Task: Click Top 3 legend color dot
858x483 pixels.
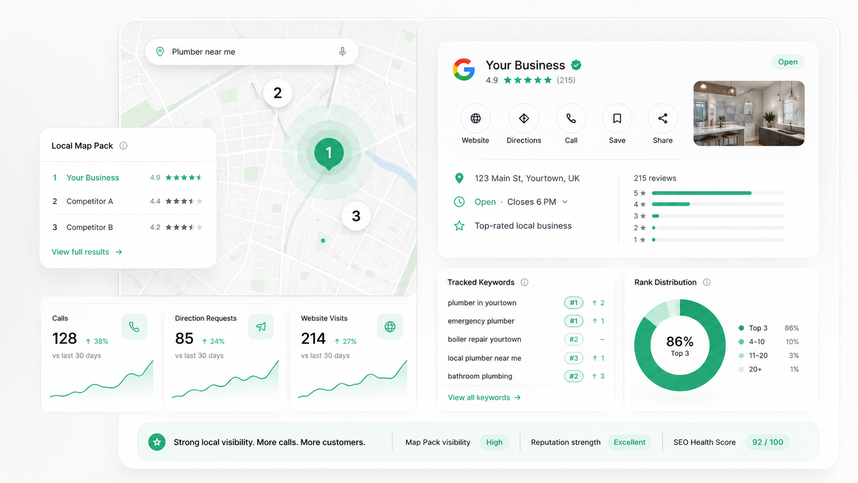Action: click(x=741, y=328)
